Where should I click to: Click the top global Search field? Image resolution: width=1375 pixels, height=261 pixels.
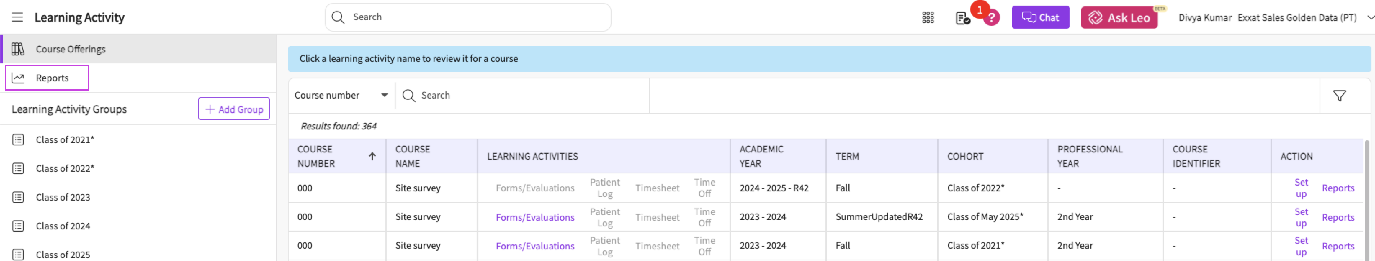point(475,17)
